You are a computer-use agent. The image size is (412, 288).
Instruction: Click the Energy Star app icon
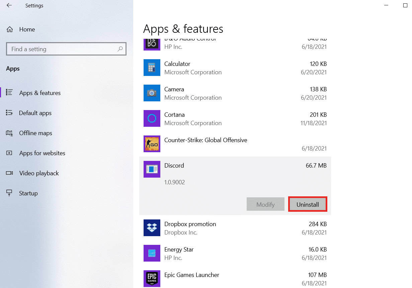tap(152, 253)
